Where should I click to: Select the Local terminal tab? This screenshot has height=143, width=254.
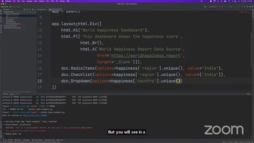click(x=12, y=94)
